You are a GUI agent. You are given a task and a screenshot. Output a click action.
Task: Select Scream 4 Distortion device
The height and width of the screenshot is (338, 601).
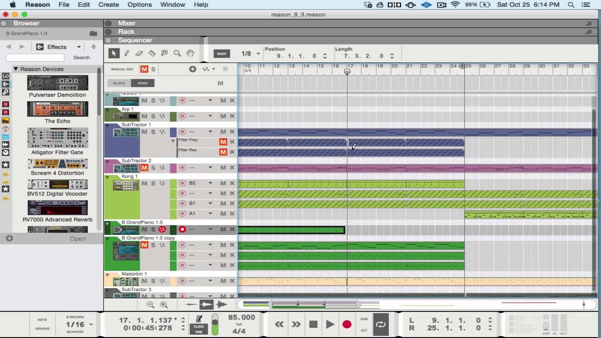click(x=57, y=164)
